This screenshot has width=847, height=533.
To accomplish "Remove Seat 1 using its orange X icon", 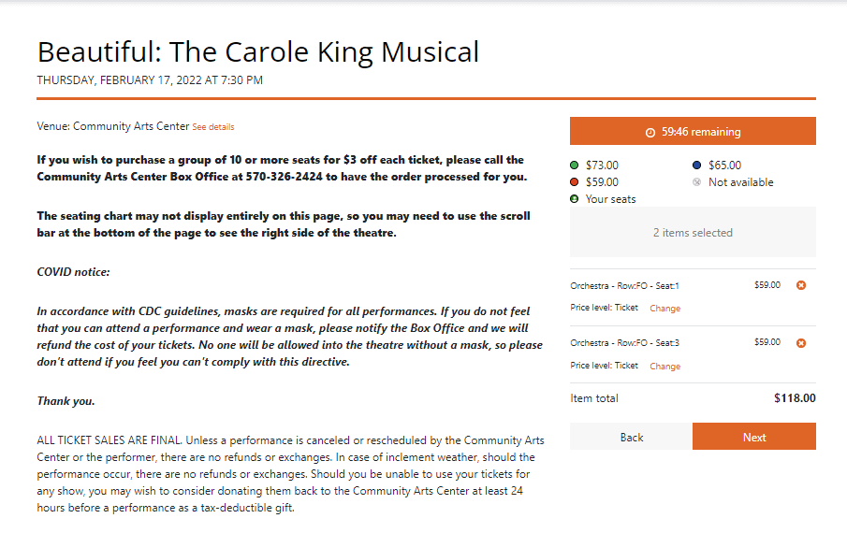I will (x=801, y=285).
